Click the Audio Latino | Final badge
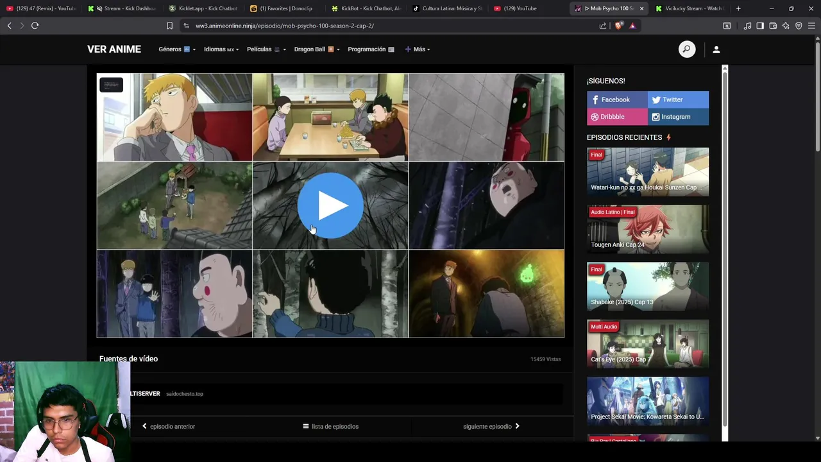The height and width of the screenshot is (462, 821). (613, 212)
